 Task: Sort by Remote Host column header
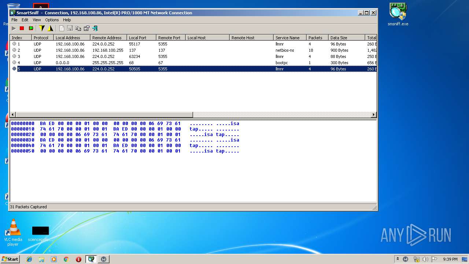coord(251,38)
